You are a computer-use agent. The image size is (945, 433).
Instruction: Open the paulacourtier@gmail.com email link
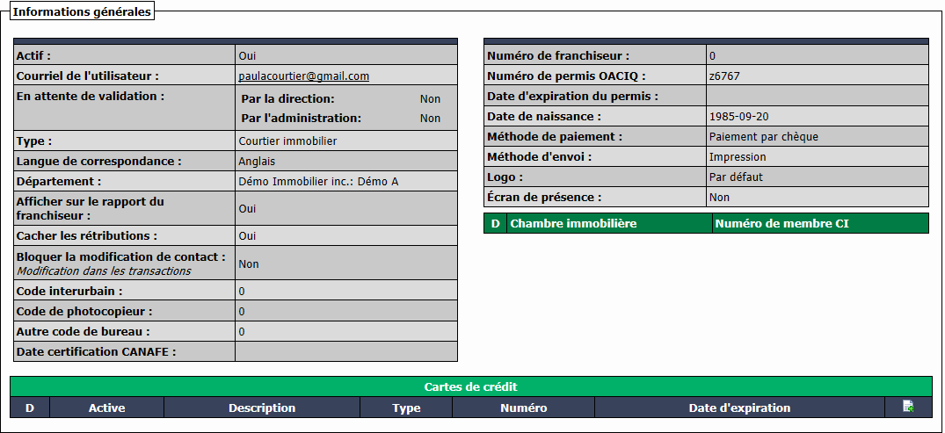pyautogui.click(x=304, y=76)
